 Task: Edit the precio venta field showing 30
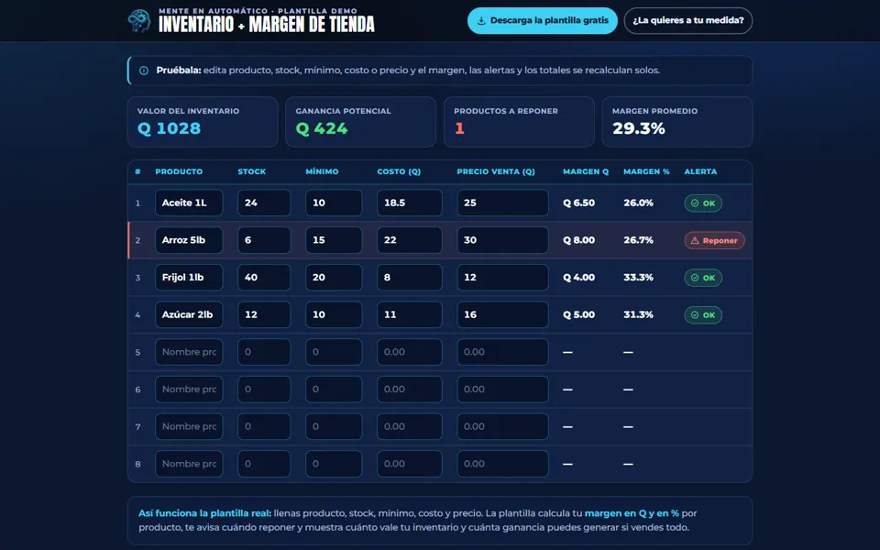(x=502, y=240)
